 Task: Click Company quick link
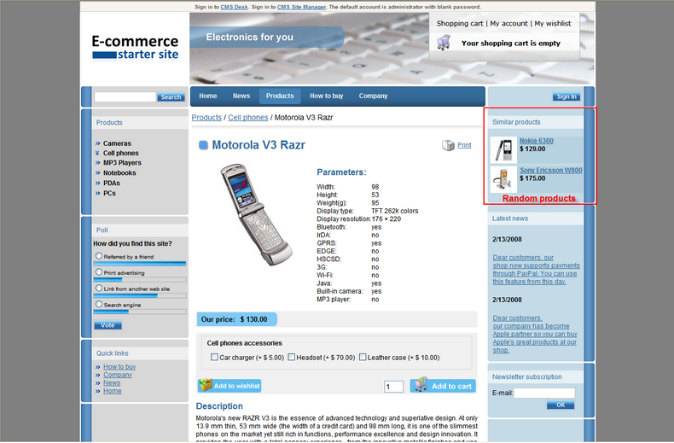pyautogui.click(x=118, y=375)
